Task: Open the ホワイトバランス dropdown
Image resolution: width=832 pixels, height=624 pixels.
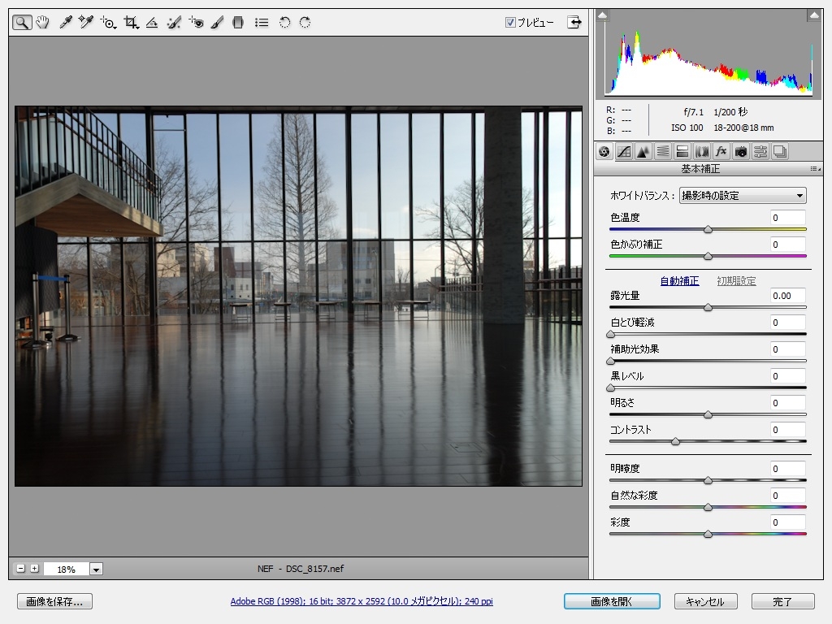Action: pyautogui.click(x=742, y=195)
